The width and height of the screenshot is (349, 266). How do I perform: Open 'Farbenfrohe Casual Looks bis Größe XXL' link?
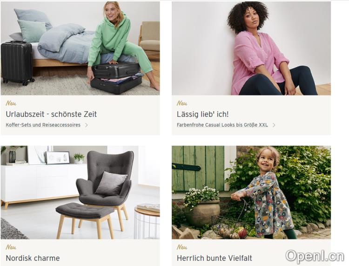coord(222,125)
